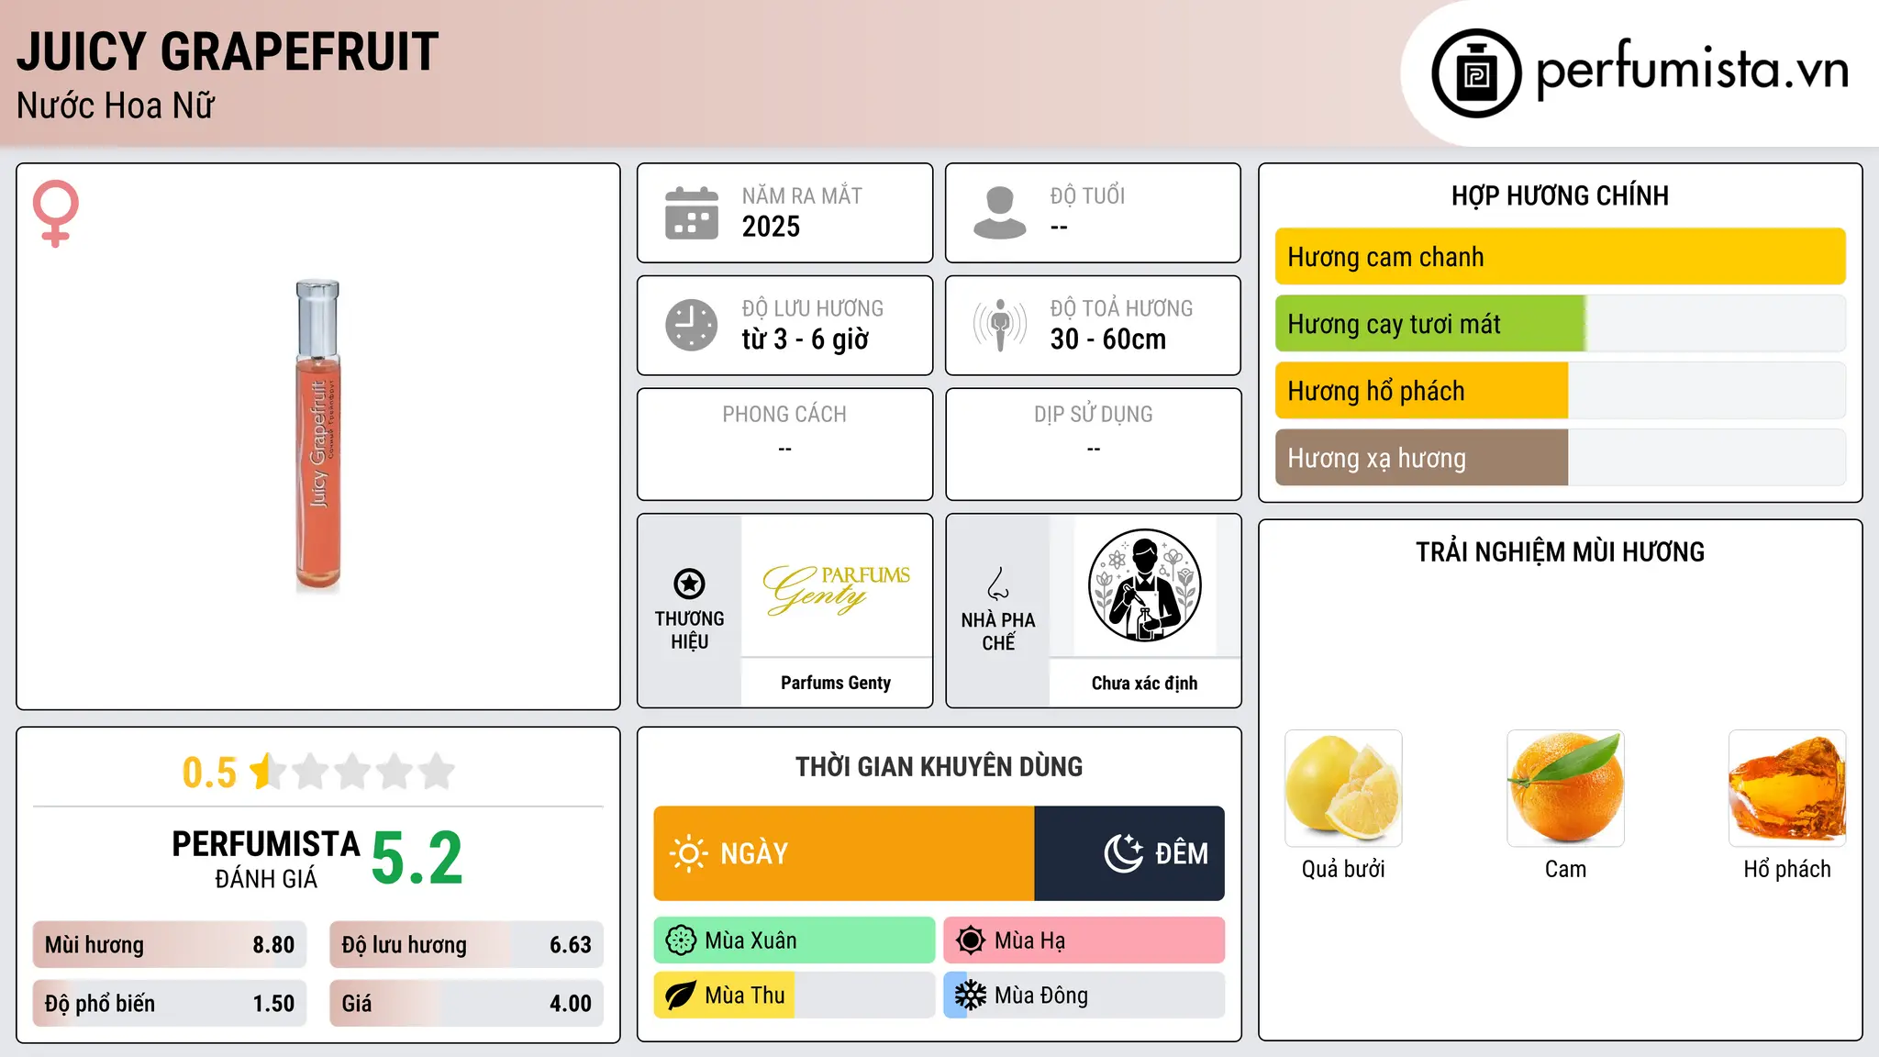The image size is (1879, 1057).
Task: Click the sun icon in Ngày bar
Action: pos(689,853)
